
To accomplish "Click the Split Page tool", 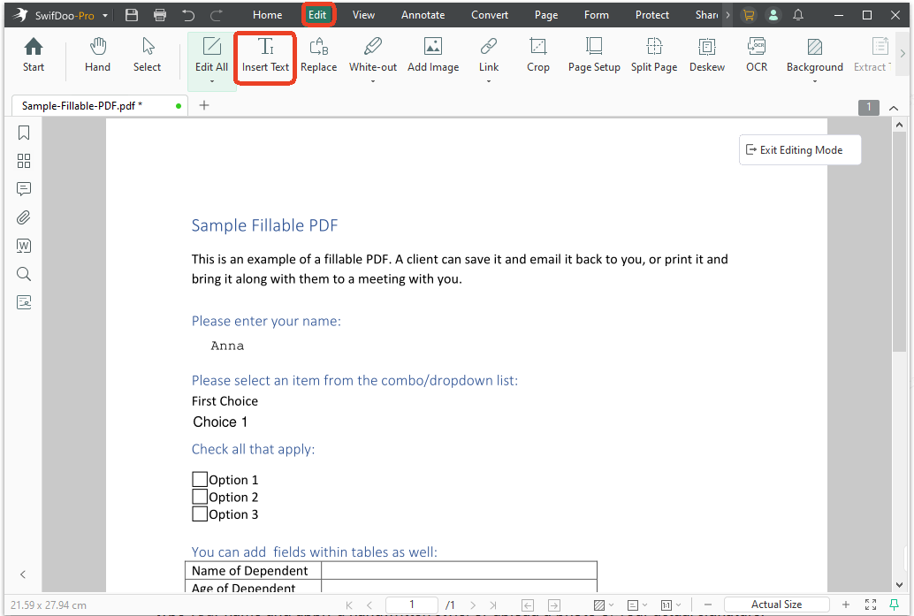I will [654, 55].
